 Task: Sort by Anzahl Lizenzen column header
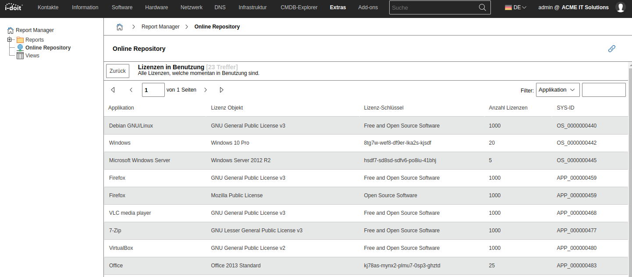508,108
